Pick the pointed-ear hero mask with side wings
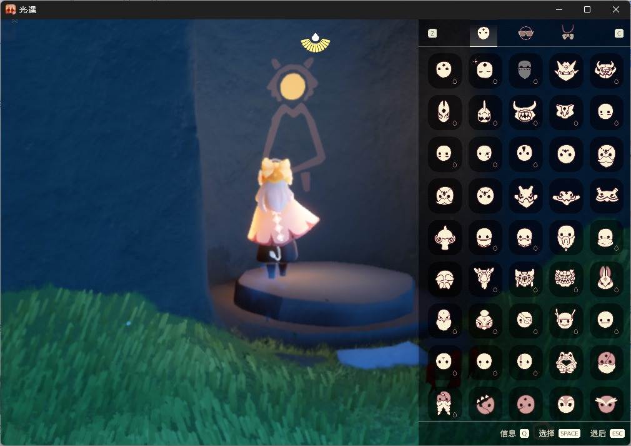 click(525, 196)
